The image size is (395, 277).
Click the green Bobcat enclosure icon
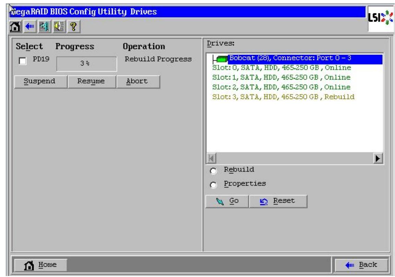(222, 59)
